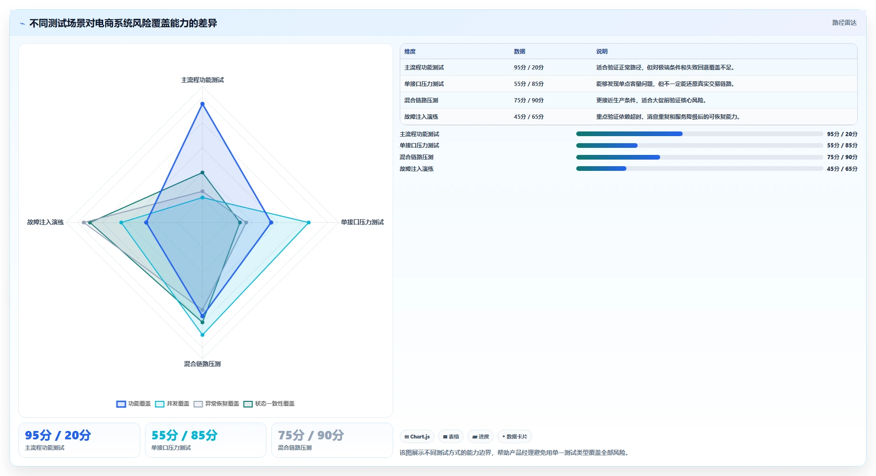876x476 pixels.
Task: Click the 75分 / 90分 summary card
Action: (332, 440)
